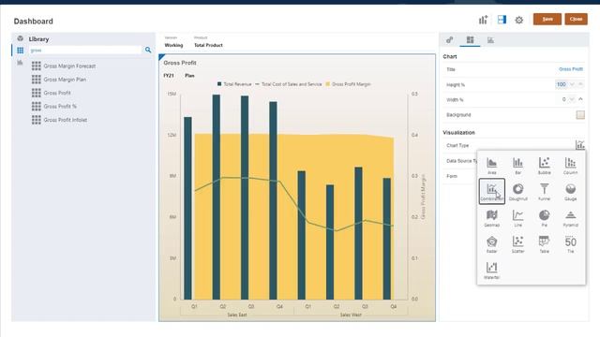Open the link properties tab
The width and height of the screenshot is (600, 337).
click(450, 39)
